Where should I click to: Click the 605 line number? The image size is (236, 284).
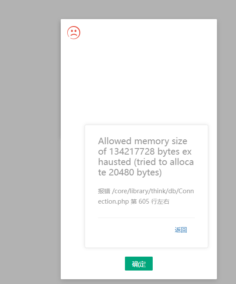[x=144, y=201]
